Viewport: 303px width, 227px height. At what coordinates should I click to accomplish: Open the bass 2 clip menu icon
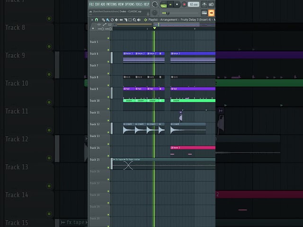(x=172, y=148)
